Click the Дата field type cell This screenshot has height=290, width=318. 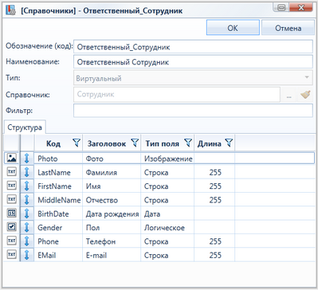(x=167, y=214)
